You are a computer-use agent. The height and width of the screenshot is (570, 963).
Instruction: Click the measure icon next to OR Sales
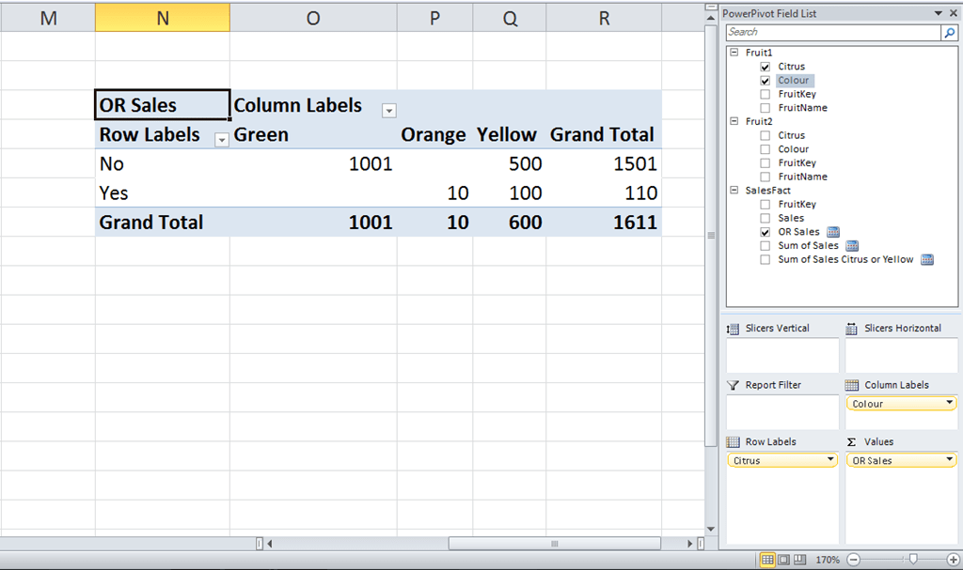[x=833, y=232]
